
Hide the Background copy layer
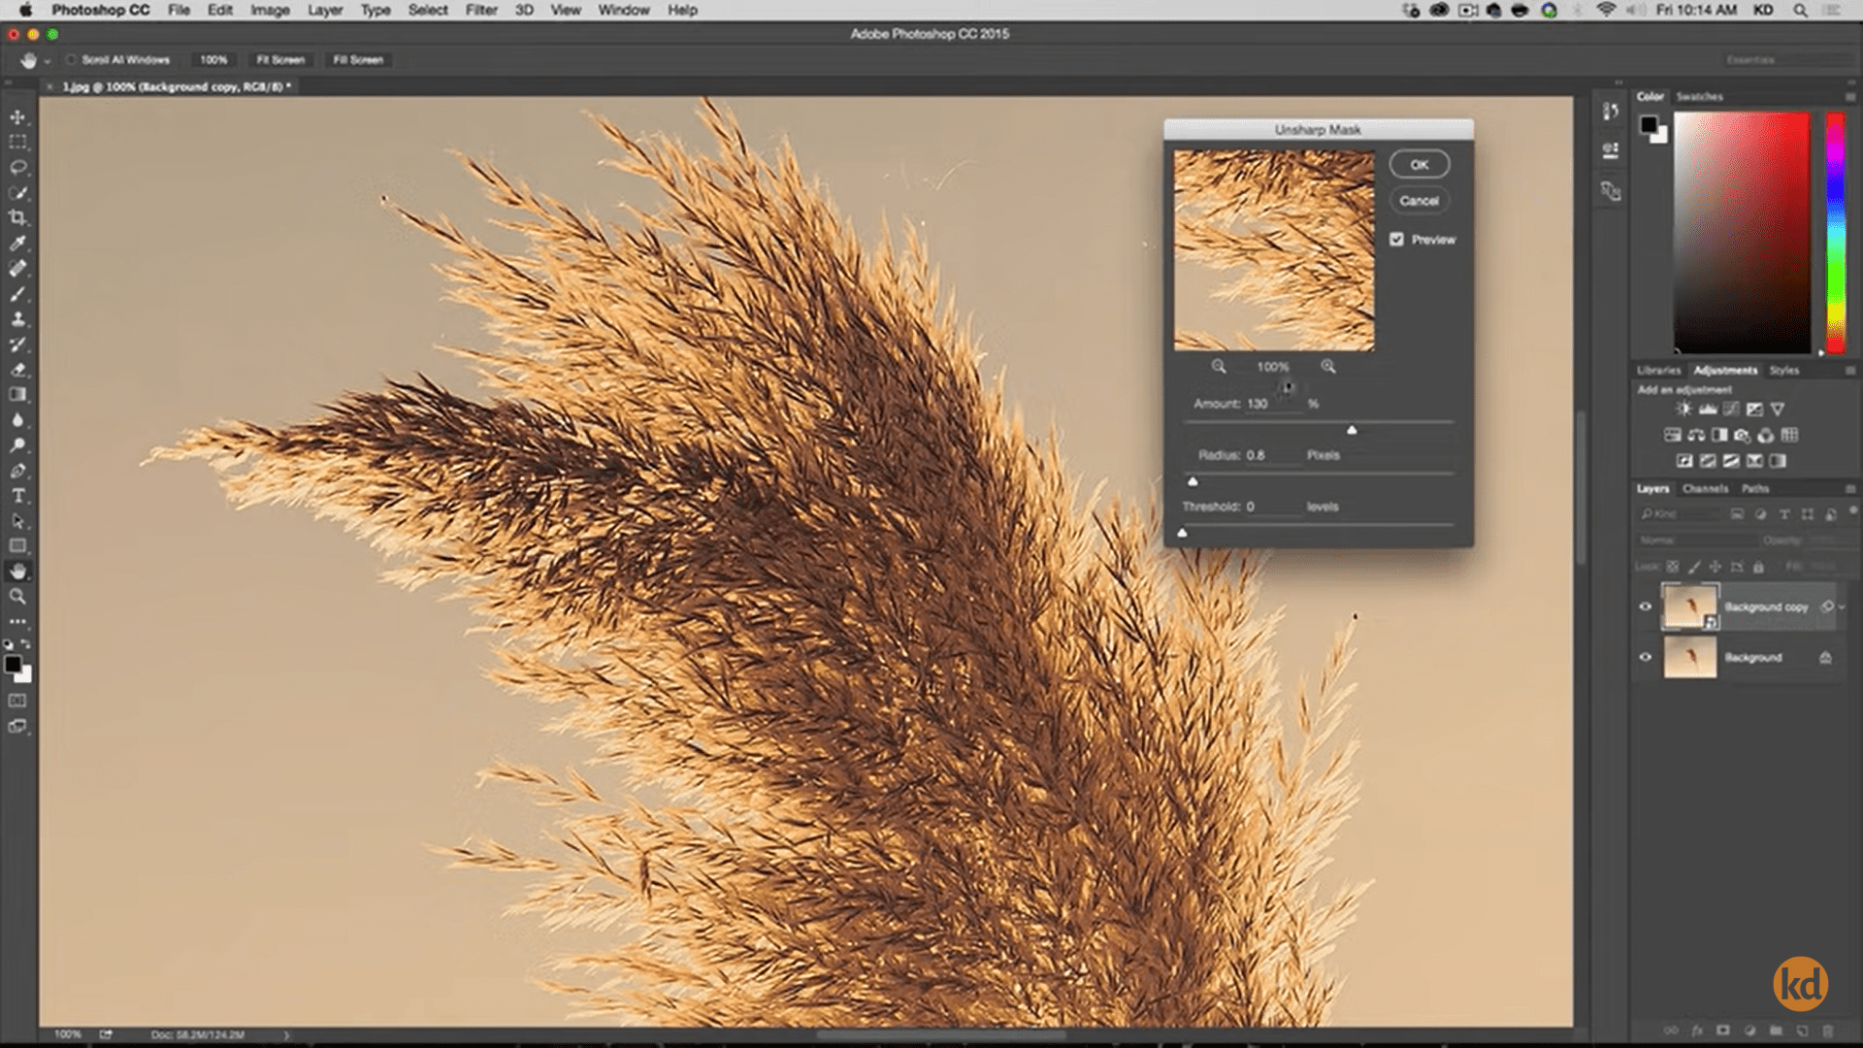pos(1645,606)
